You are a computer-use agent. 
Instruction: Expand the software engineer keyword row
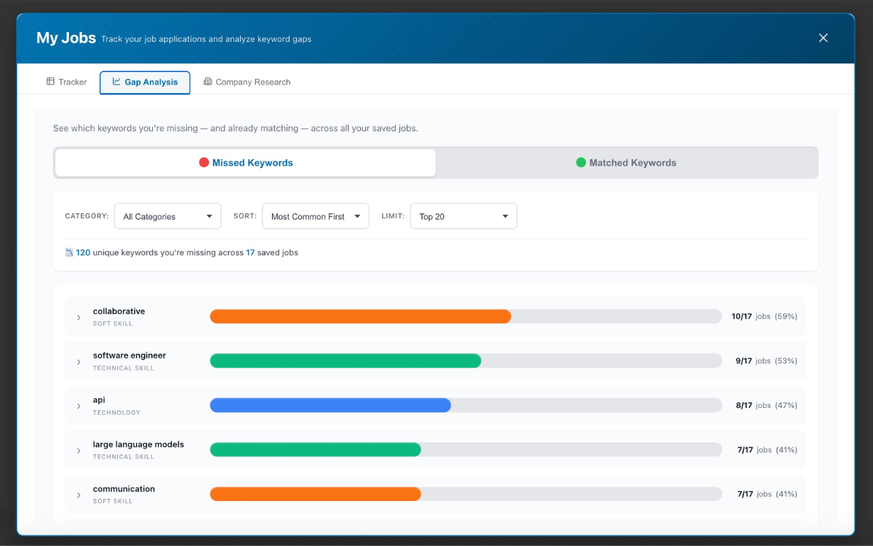click(x=79, y=362)
